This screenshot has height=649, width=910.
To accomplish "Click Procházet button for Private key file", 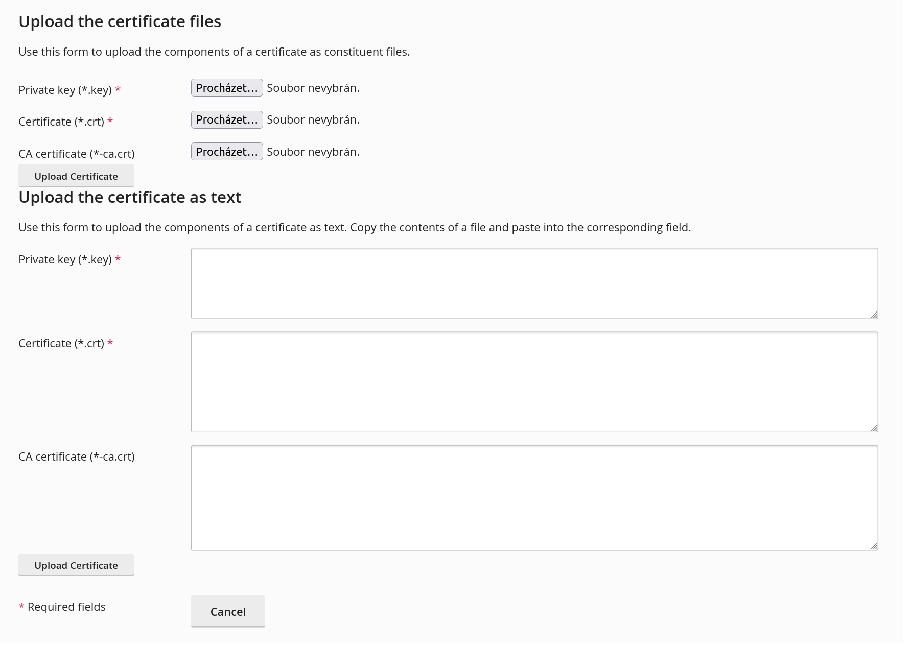I will [227, 88].
